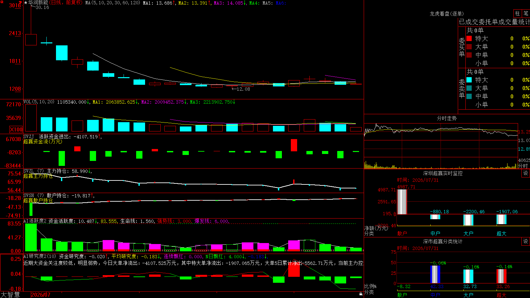Click the 委买单 section label
This screenshot has width=530, height=298.
tap(462, 47)
